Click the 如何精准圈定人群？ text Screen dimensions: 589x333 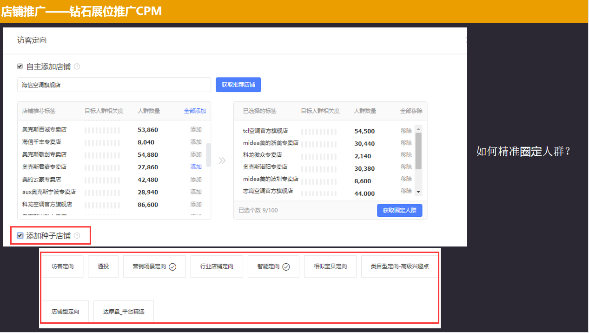pyautogui.click(x=523, y=151)
